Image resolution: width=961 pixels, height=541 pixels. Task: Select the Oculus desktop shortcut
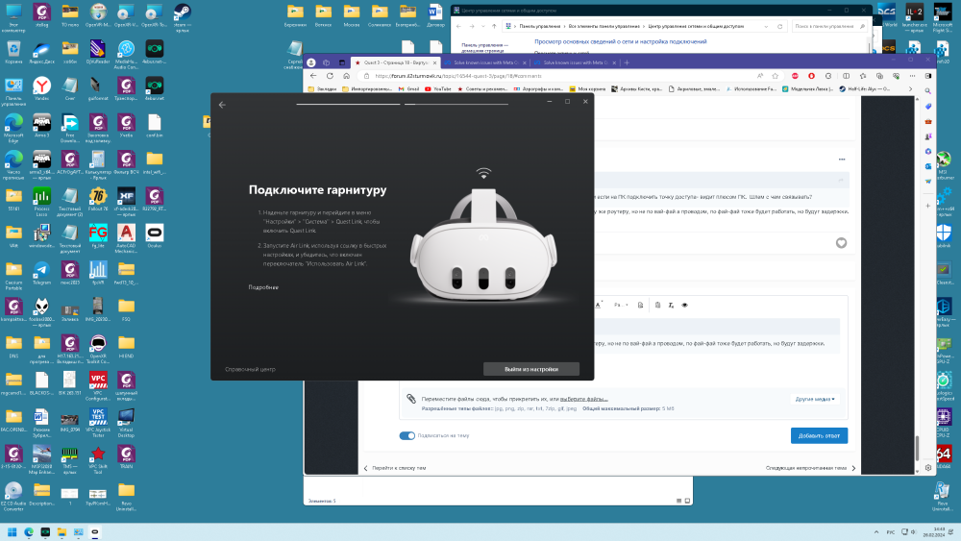click(x=155, y=235)
